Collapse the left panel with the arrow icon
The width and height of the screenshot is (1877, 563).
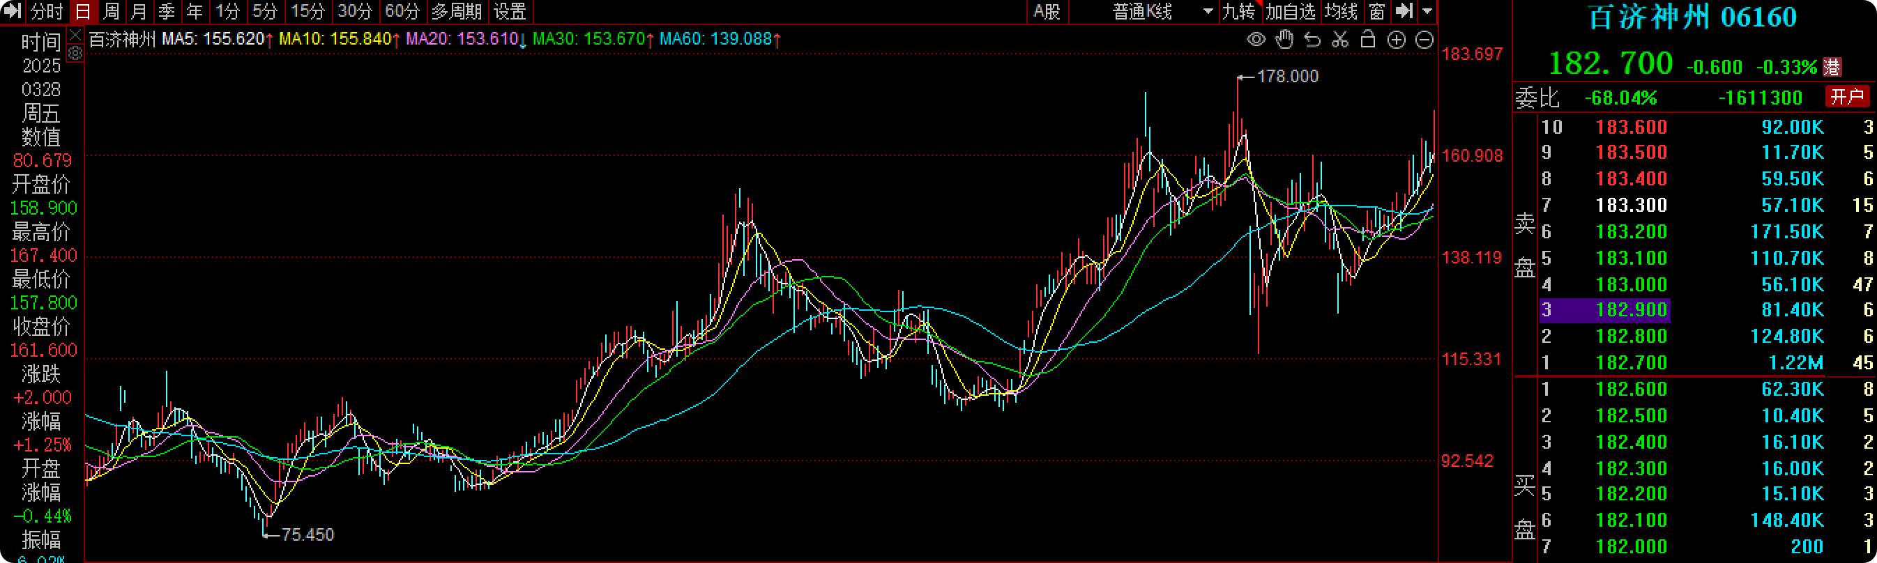(x=13, y=12)
